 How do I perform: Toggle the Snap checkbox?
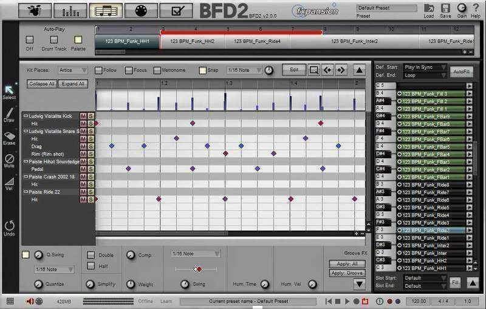[x=203, y=70]
